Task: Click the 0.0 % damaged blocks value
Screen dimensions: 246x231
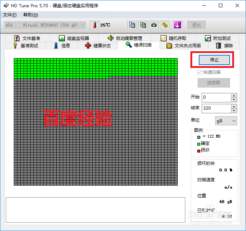Action: pyautogui.click(x=226, y=170)
